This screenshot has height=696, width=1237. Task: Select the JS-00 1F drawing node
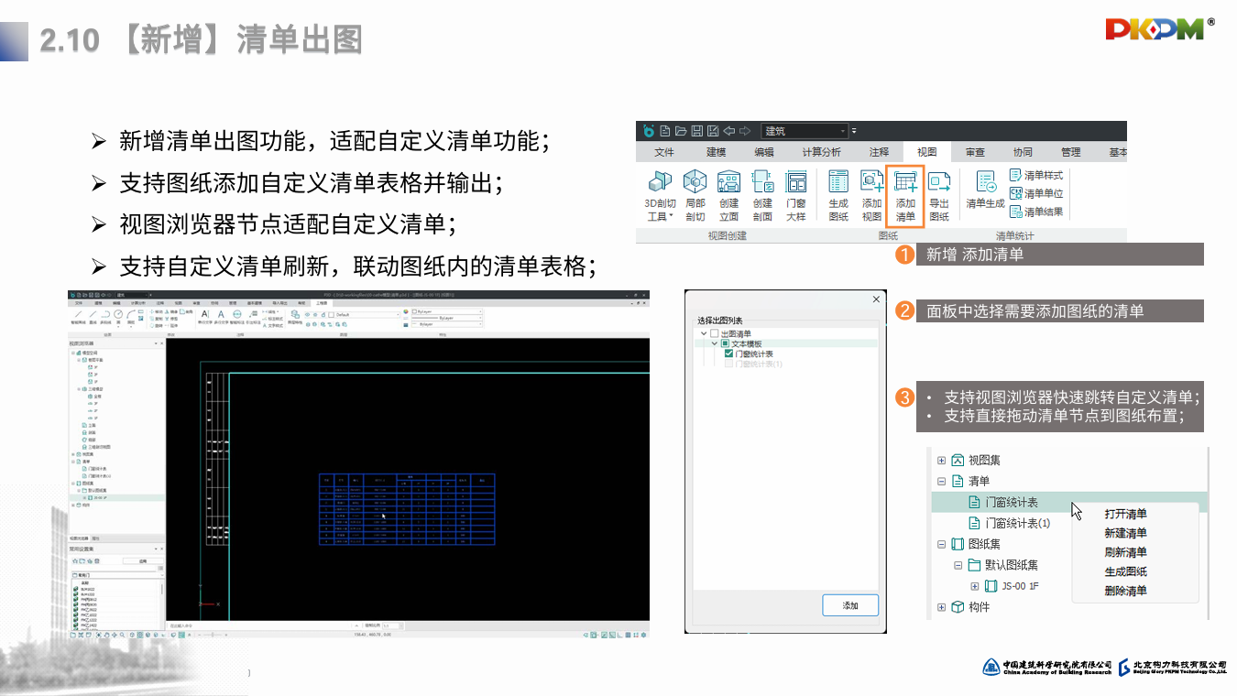click(1020, 586)
